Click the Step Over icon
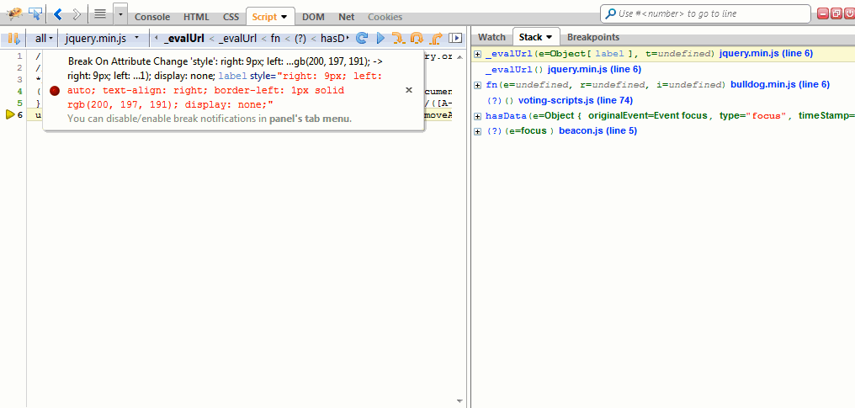Screen dimensions: 855x408 (417, 38)
